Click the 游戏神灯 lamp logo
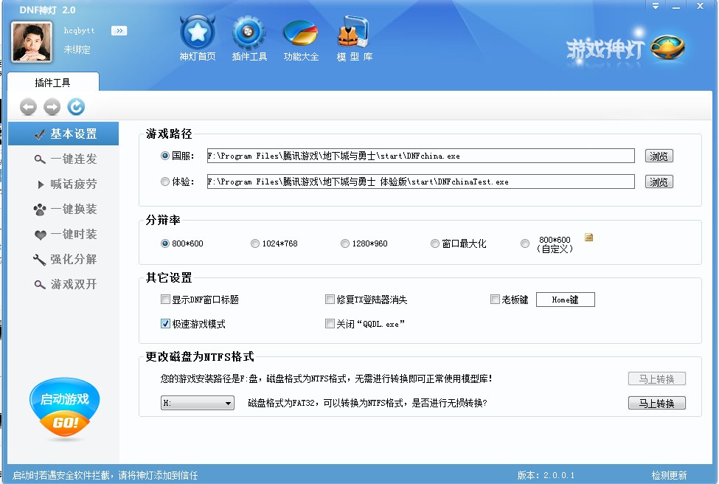This screenshot has height=484, width=719. (x=625, y=49)
